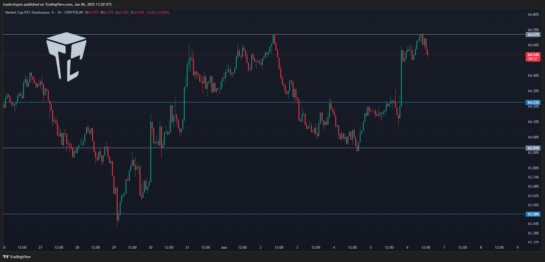This screenshot has height=262, width=545.
Task: Click the red 64.54% current price label
Action: (x=533, y=55)
